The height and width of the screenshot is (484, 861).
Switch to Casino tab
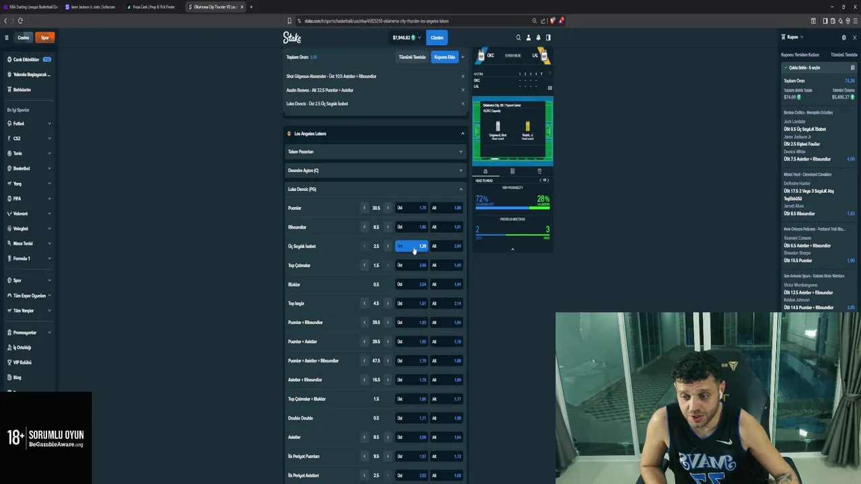pos(24,38)
